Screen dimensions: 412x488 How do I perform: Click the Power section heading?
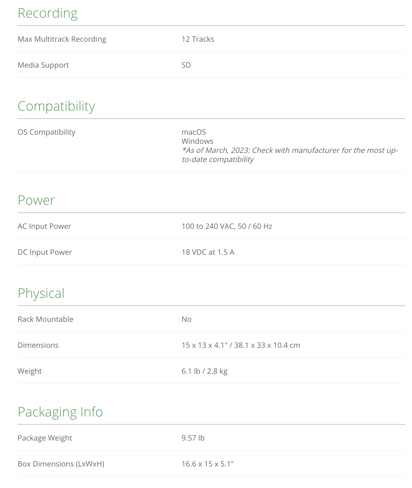click(x=36, y=200)
